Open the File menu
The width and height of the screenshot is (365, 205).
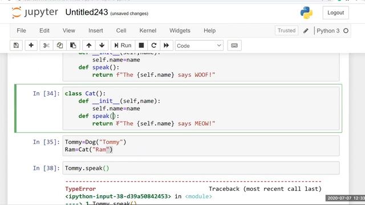pos(22,31)
